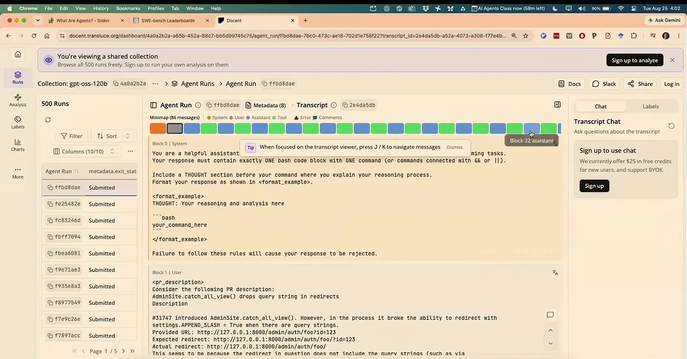This screenshot has width=687, height=359.
Task: Bookmark this page with star icon
Action: tap(525, 36)
